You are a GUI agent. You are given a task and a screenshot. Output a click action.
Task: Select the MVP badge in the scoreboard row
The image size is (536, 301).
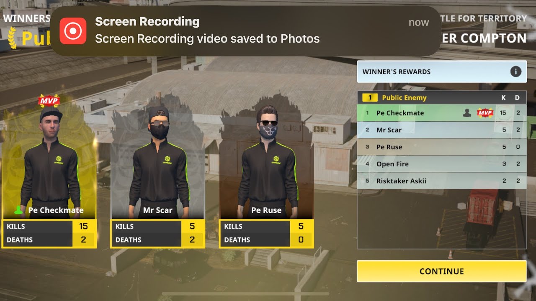(x=485, y=113)
